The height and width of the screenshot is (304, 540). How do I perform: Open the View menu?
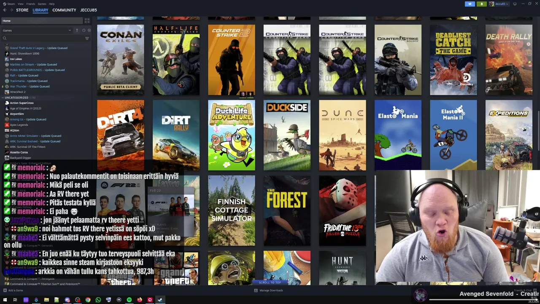coord(20,4)
